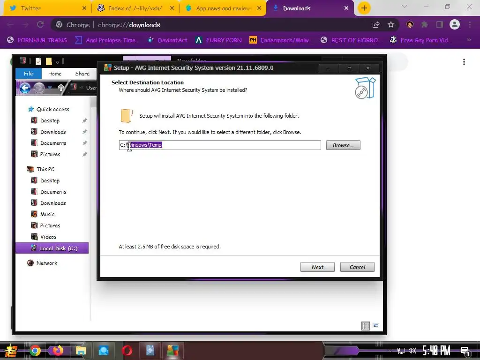The height and width of the screenshot is (360, 480).
Task: Open the Chrome three-dot menu
Action: pyautogui.click(x=470, y=25)
